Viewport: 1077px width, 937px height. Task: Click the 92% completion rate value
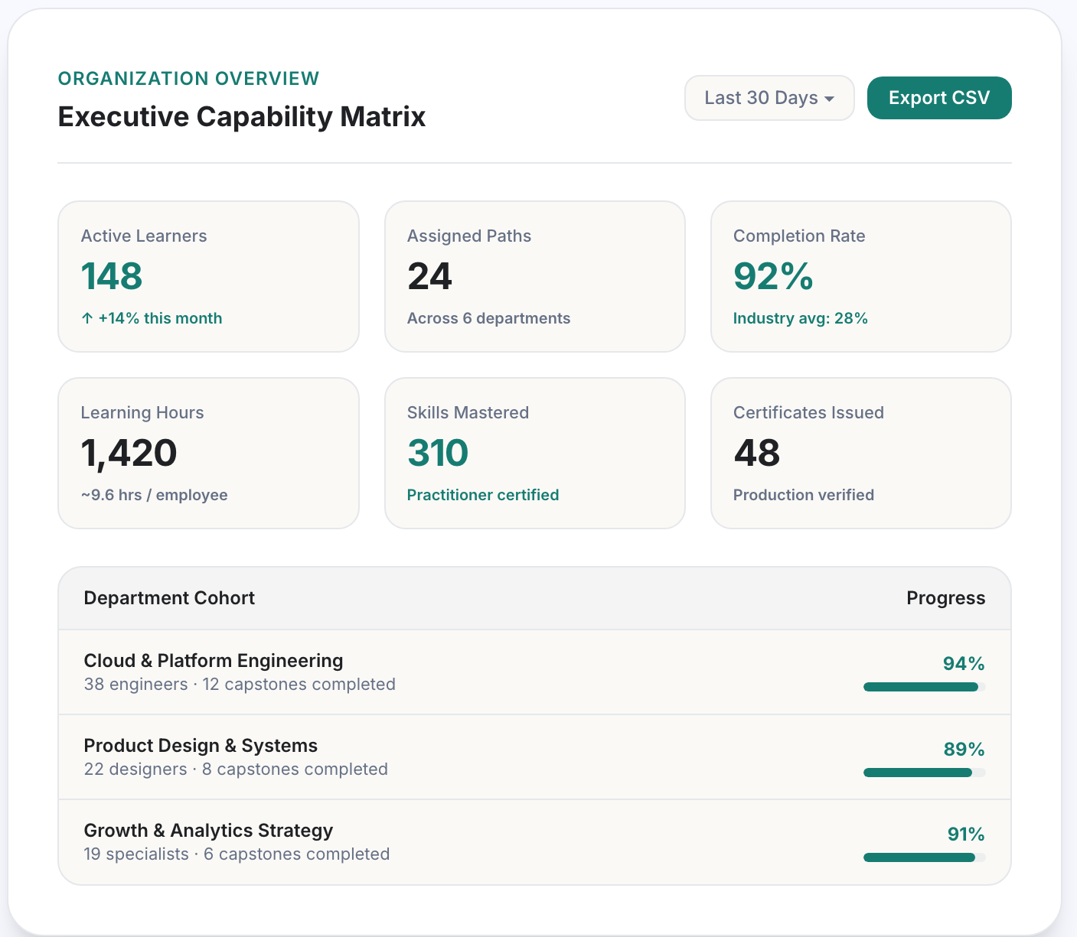(773, 276)
